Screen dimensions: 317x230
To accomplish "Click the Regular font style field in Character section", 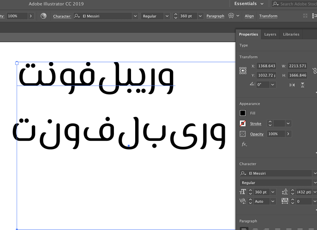I will click(x=276, y=183).
